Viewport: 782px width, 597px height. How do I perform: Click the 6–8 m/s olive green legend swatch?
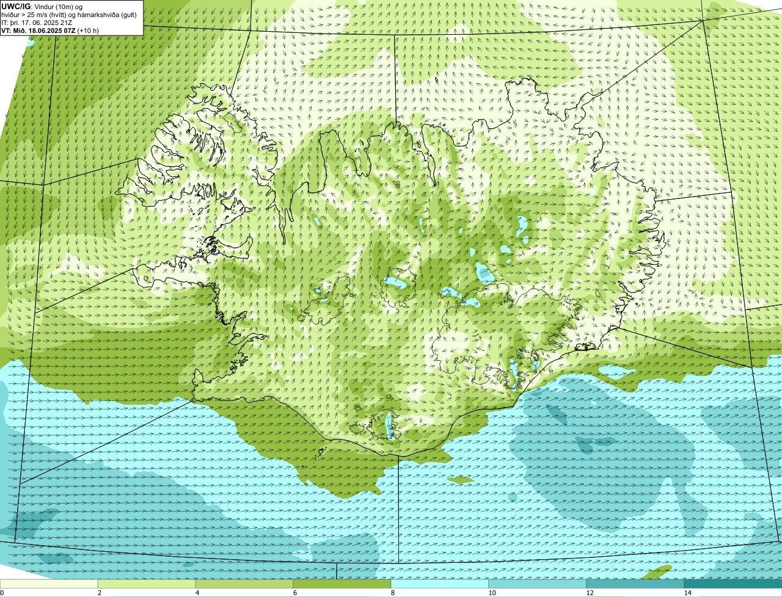[x=342, y=584]
